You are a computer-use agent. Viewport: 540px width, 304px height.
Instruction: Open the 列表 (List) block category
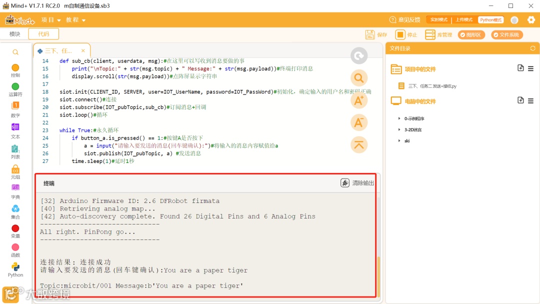tap(15, 148)
